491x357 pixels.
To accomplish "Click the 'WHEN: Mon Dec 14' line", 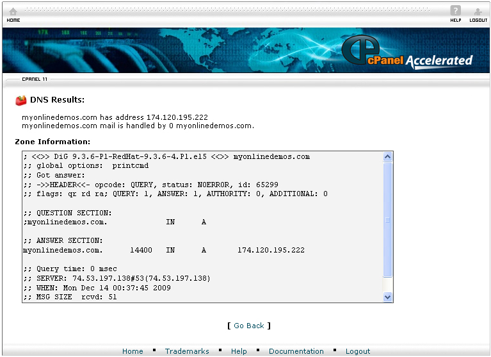I will (97, 288).
